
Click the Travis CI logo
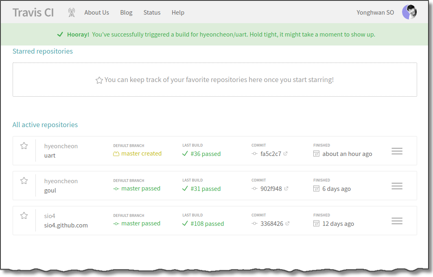[x=33, y=13]
